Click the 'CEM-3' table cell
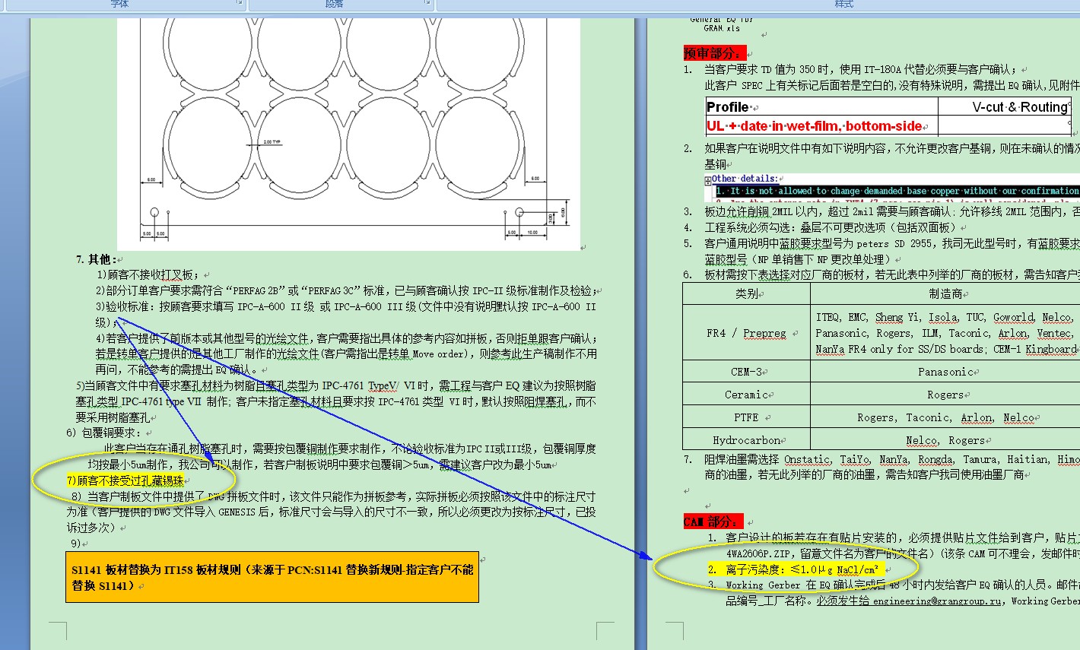This screenshot has height=650, width=1080. click(746, 372)
